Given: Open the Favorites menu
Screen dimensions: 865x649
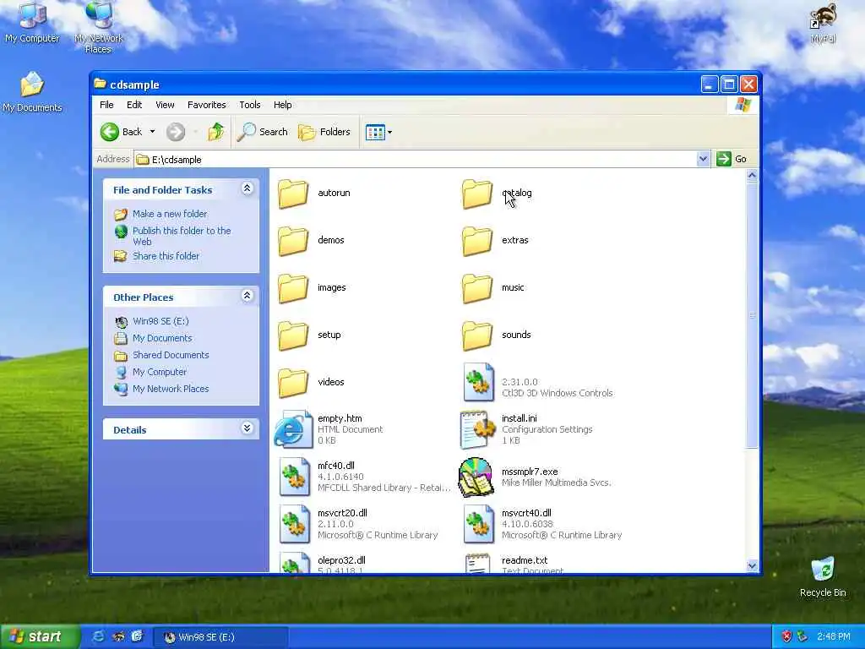Looking at the screenshot, I should [206, 105].
